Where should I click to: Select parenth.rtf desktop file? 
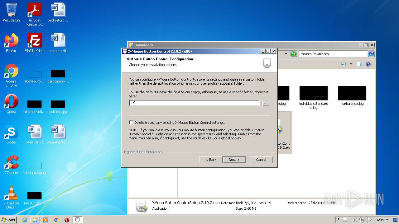point(58,43)
